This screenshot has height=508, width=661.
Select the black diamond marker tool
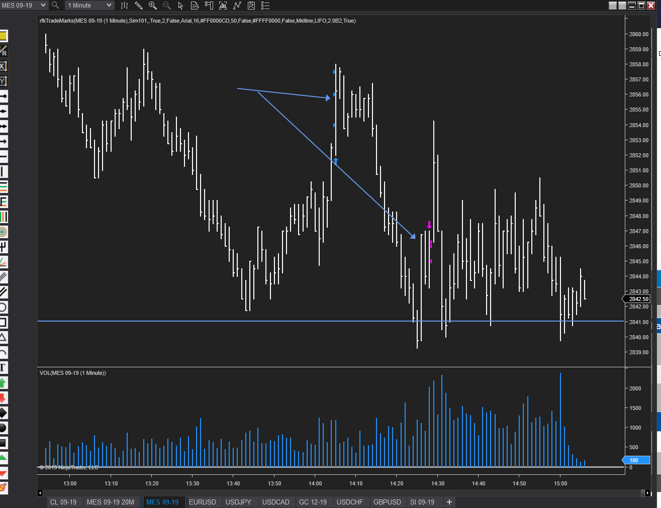[x=3, y=413]
